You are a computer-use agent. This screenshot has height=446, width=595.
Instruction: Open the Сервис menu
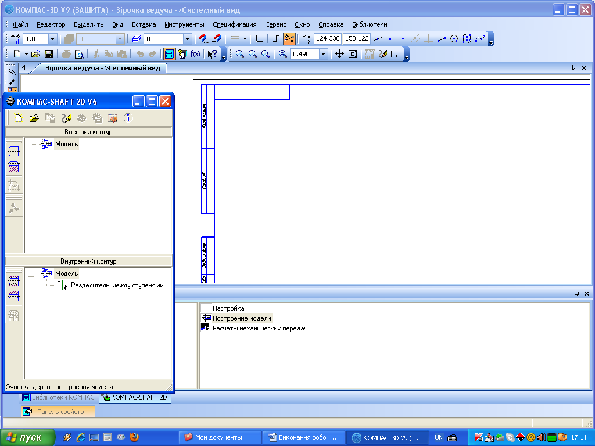(x=275, y=24)
